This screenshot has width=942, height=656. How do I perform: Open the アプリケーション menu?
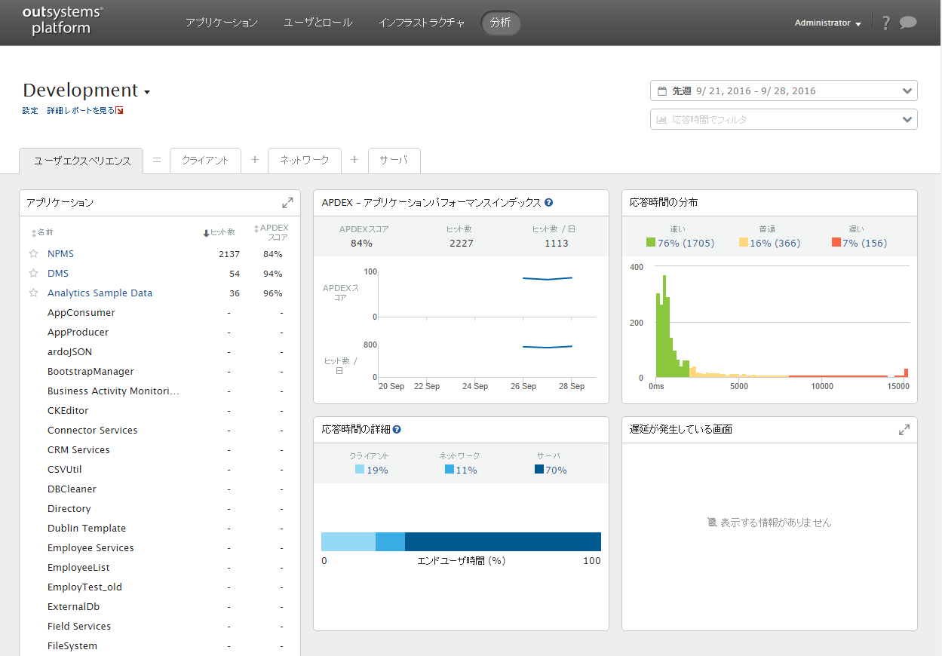(x=222, y=23)
